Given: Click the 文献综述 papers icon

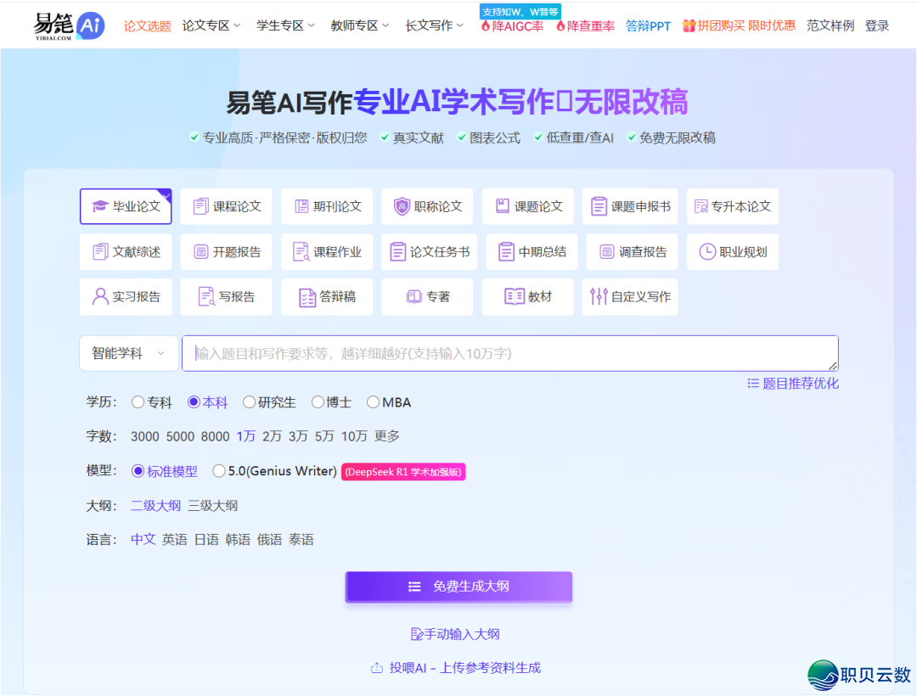Looking at the screenshot, I should 100,252.
